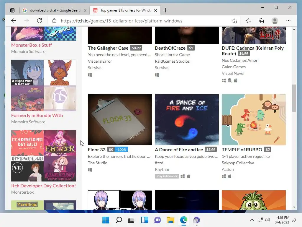Open The Gallagher Case game page
The image size is (302, 227).
point(108,48)
